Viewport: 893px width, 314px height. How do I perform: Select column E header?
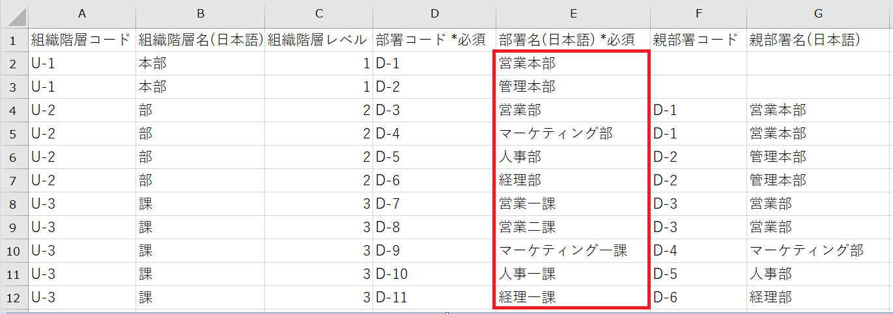[x=572, y=14]
